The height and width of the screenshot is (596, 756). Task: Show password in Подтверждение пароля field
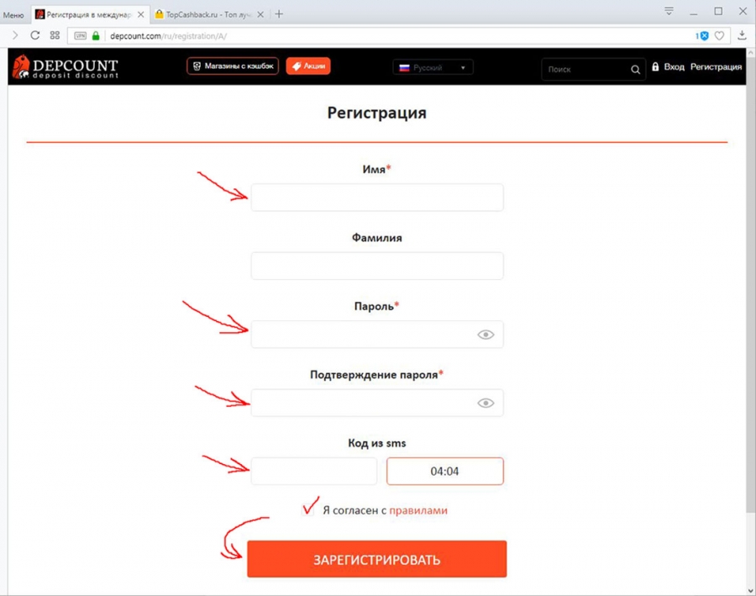[x=486, y=403]
